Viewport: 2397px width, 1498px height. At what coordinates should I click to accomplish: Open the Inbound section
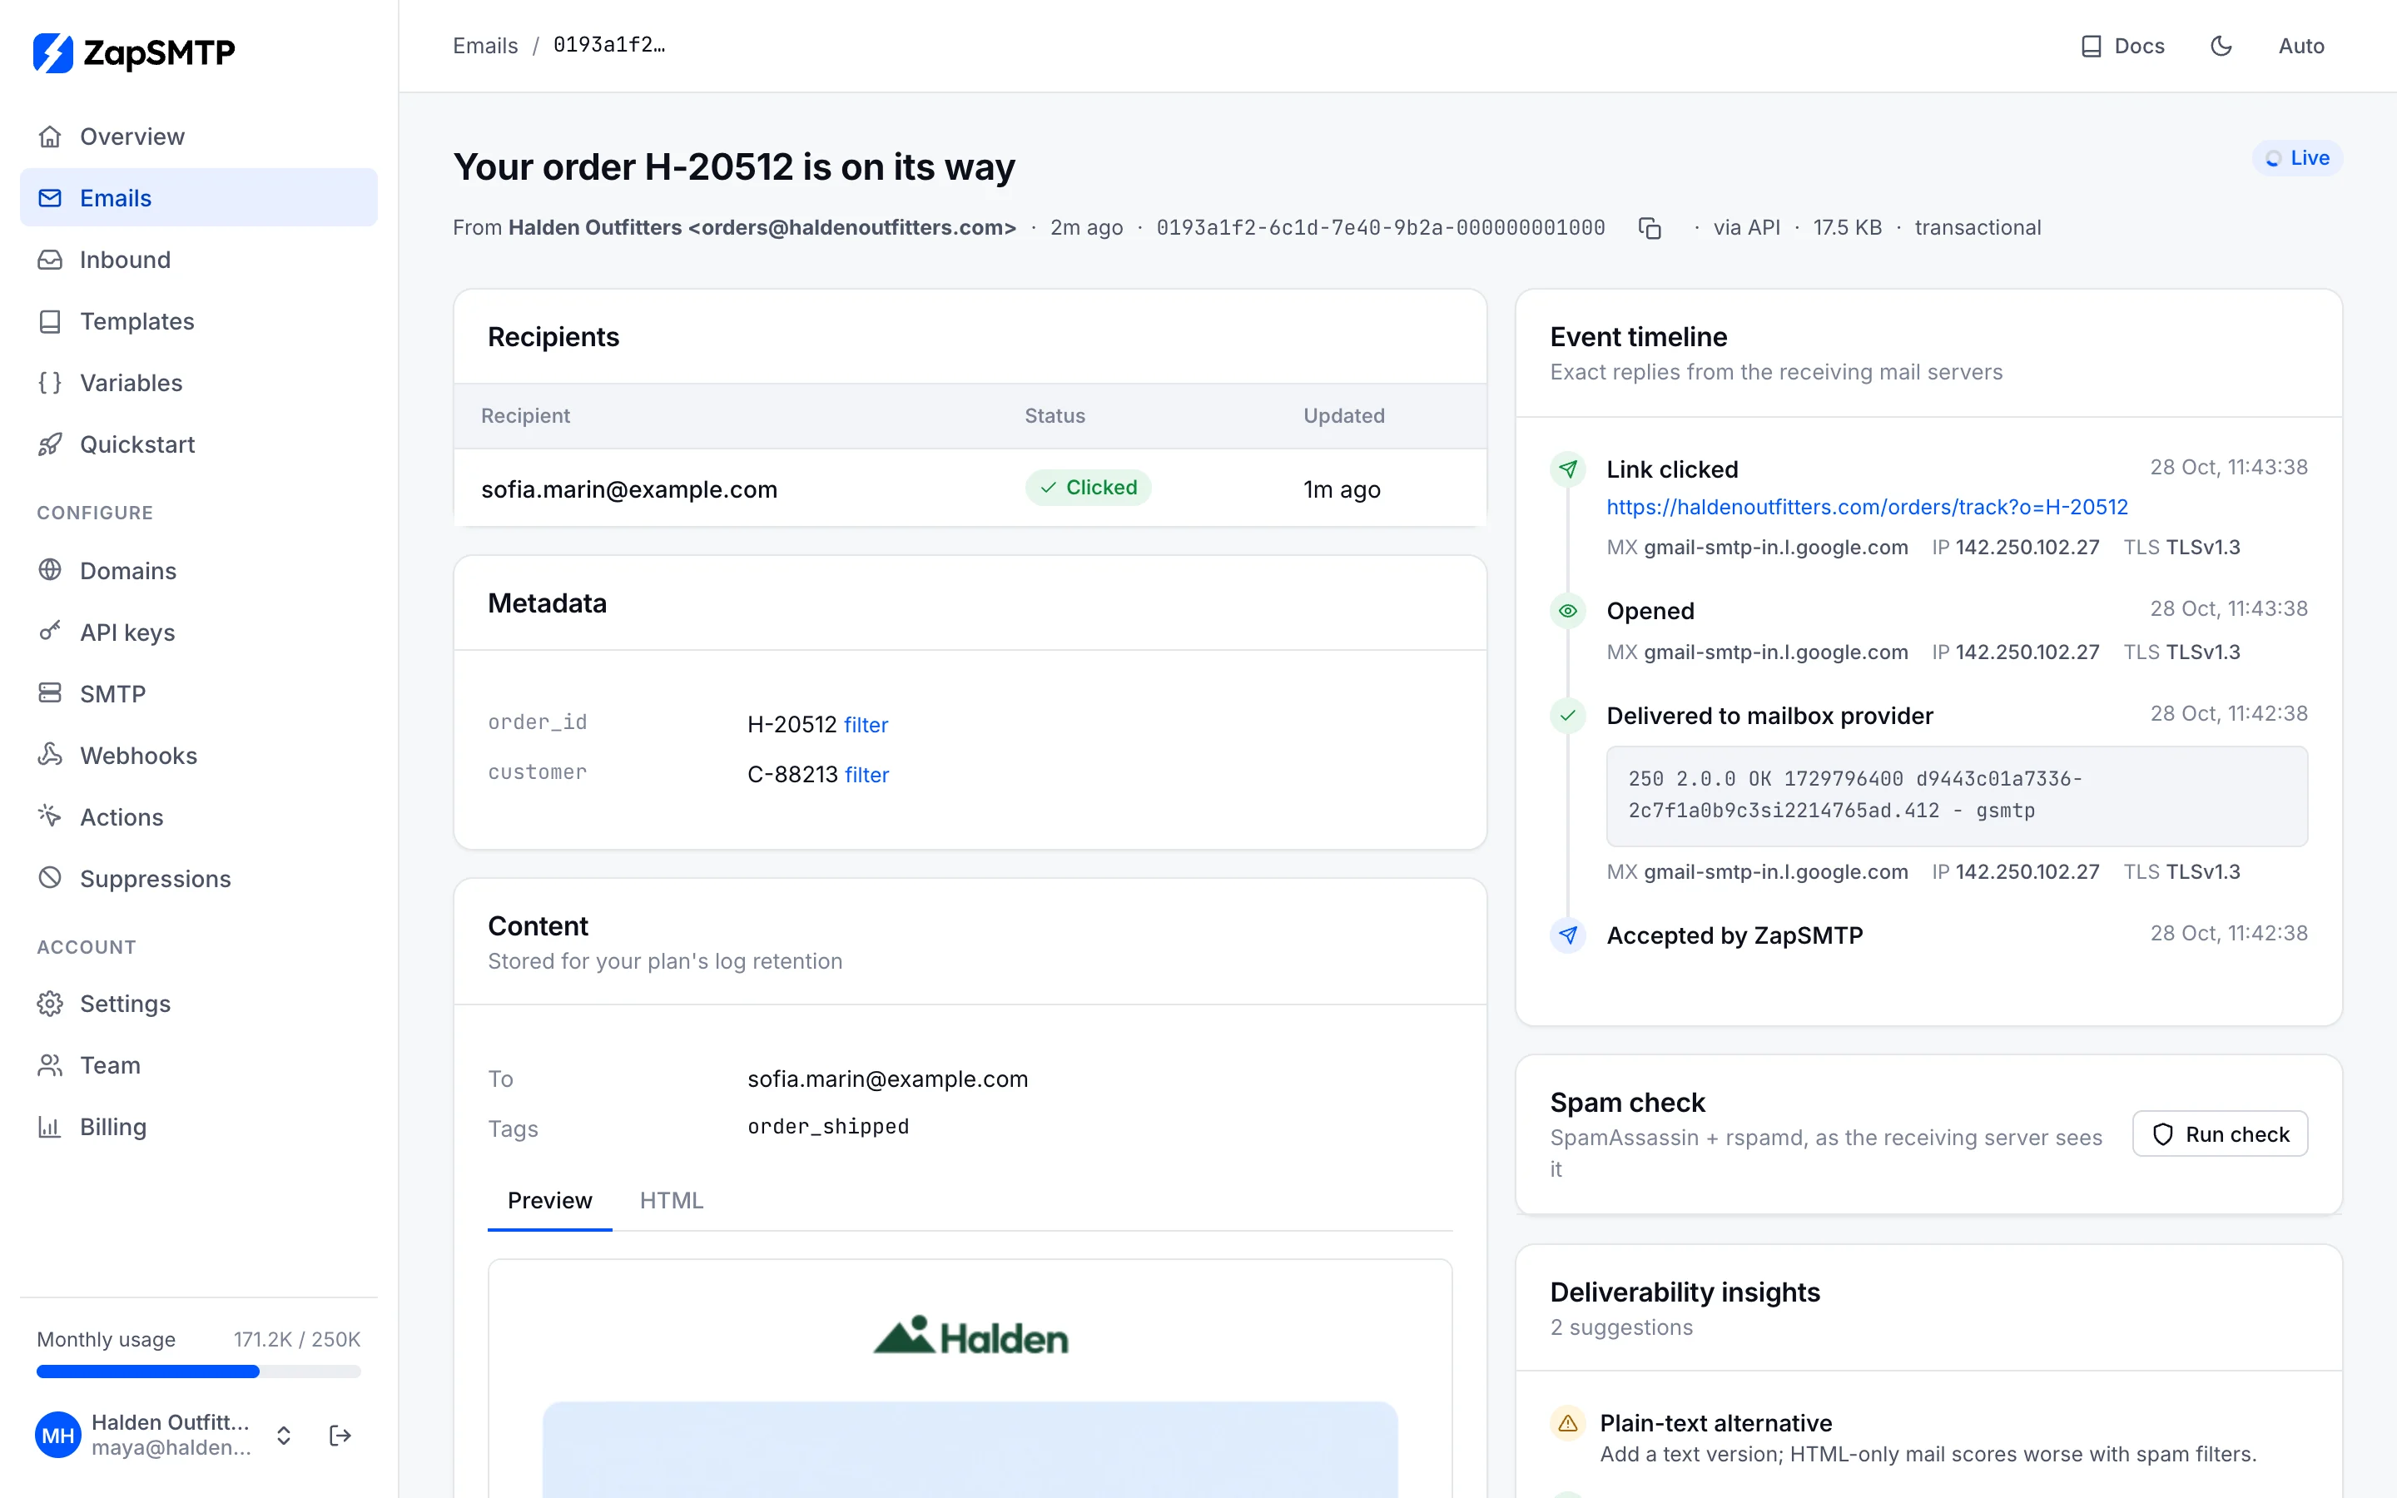tap(198, 260)
